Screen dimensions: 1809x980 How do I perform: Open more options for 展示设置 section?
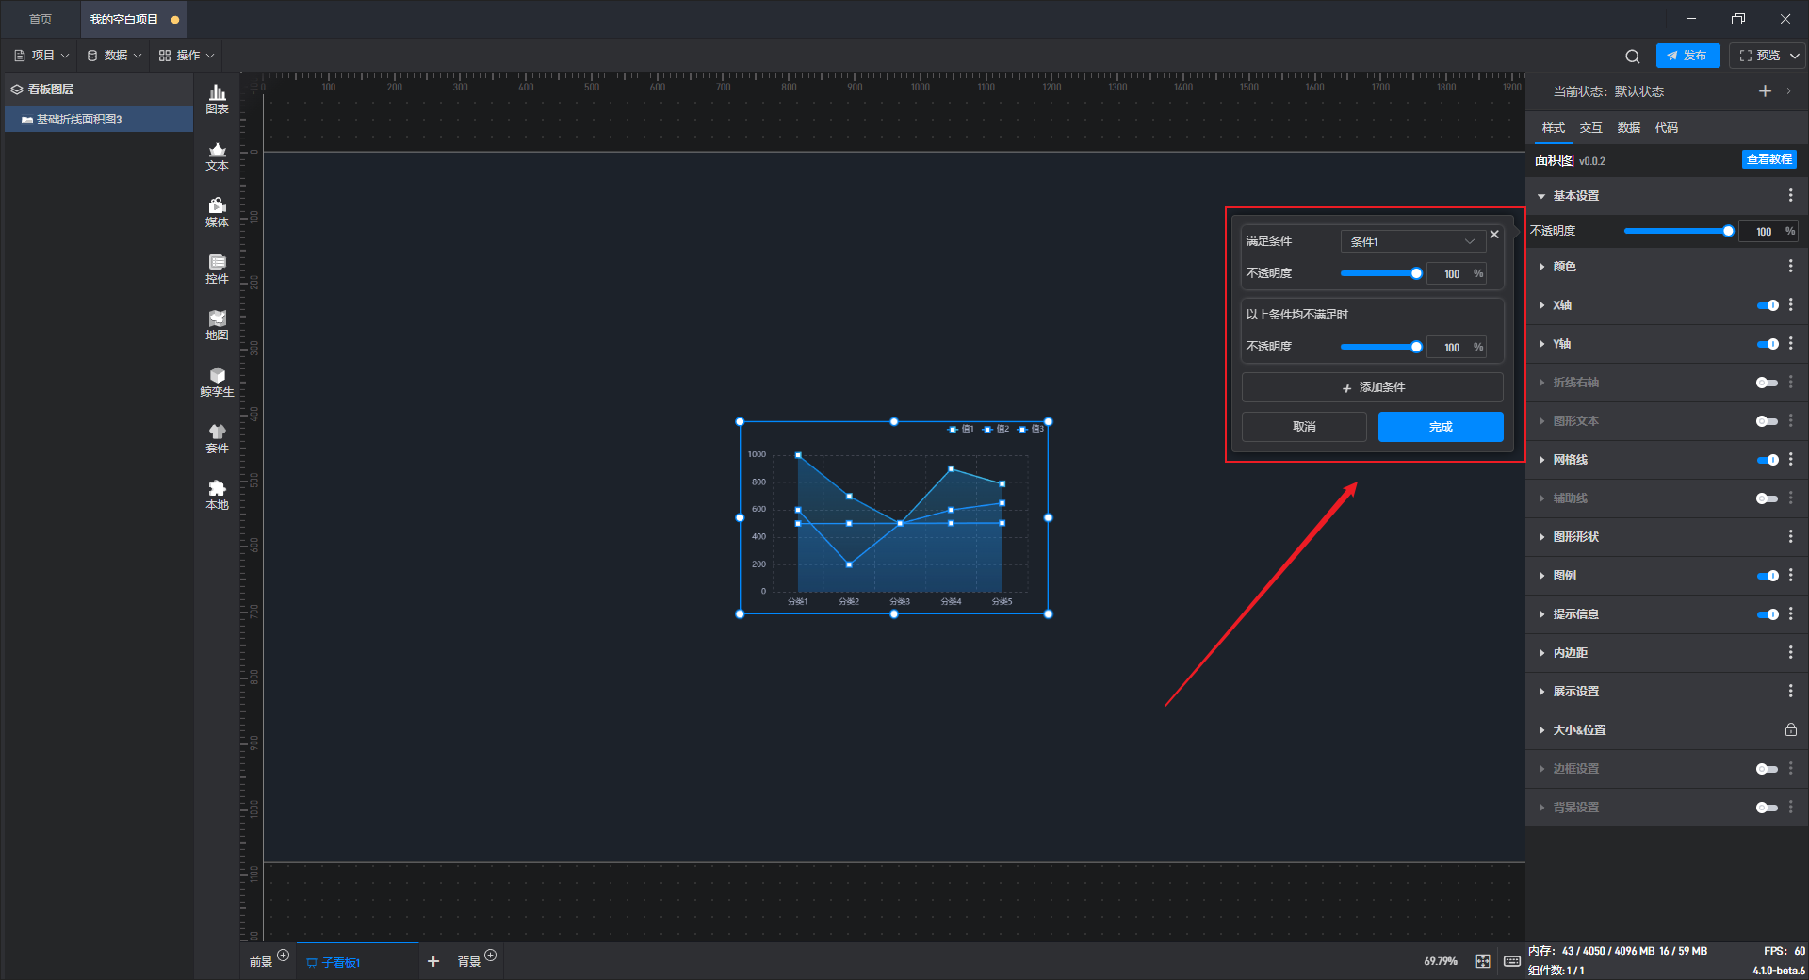(x=1790, y=691)
